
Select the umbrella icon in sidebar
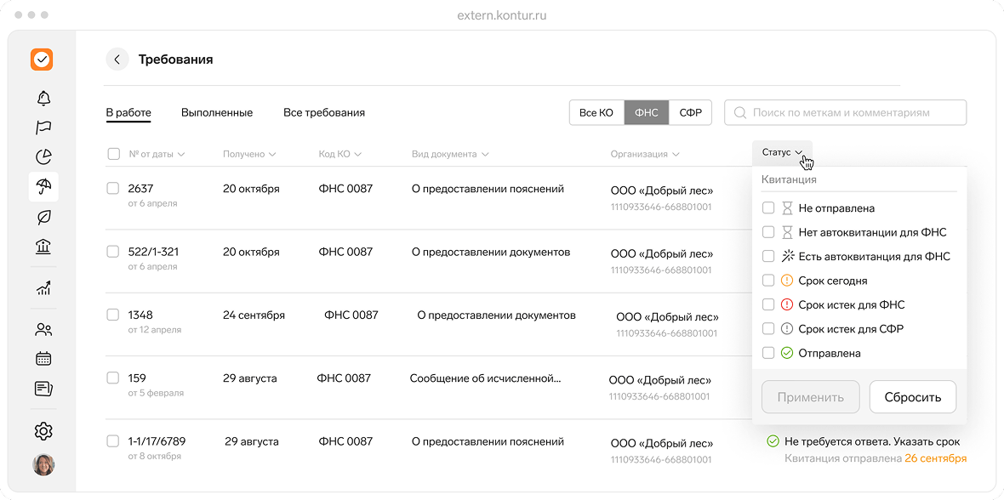tap(43, 186)
